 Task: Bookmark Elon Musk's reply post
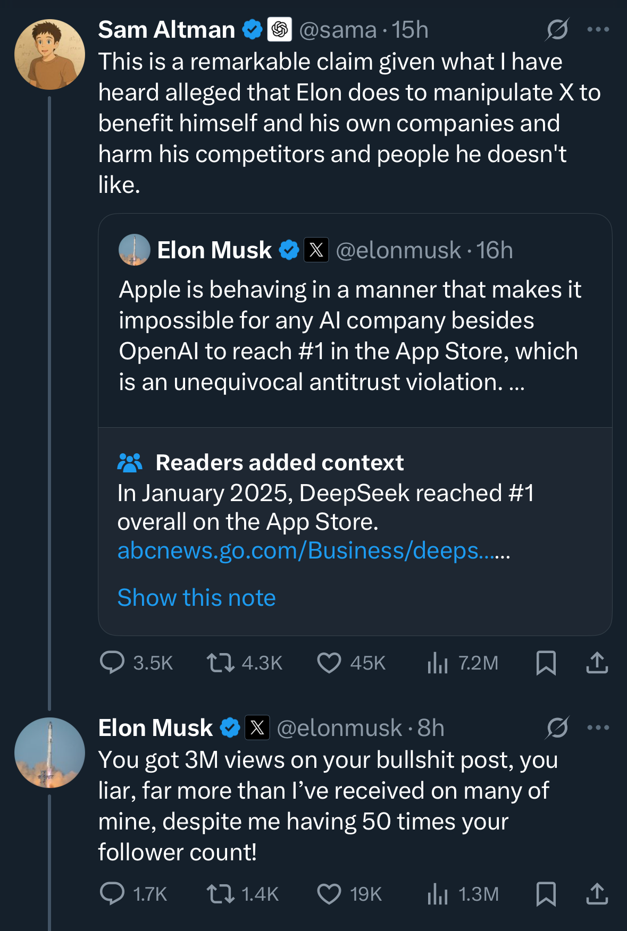pyautogui.click(x=546, y=893)
